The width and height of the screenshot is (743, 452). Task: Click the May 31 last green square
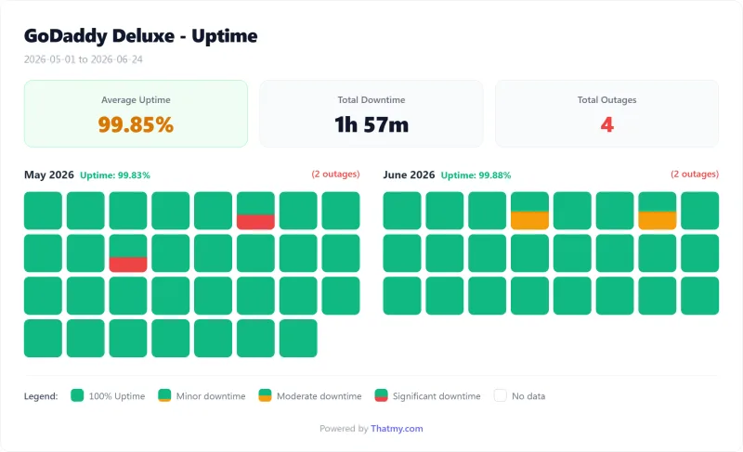click(x=298, y=339)
